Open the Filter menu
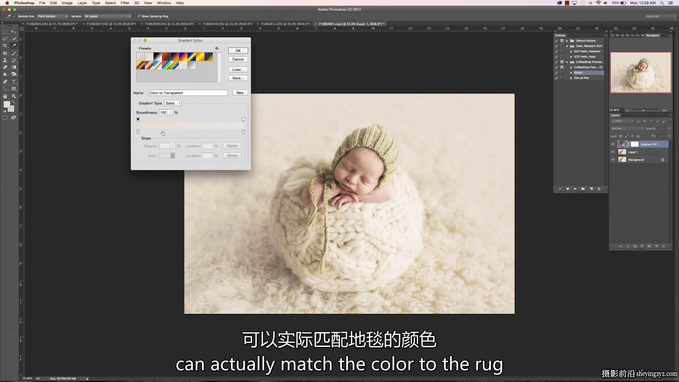The height and width of the screenshot is (382, 679). coord(125,3)
